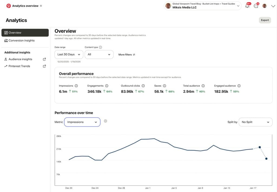The height and width of the screenshot is (192, 277).
Task: Open the Split by No Split dropdown
Action: coord(255,122)
